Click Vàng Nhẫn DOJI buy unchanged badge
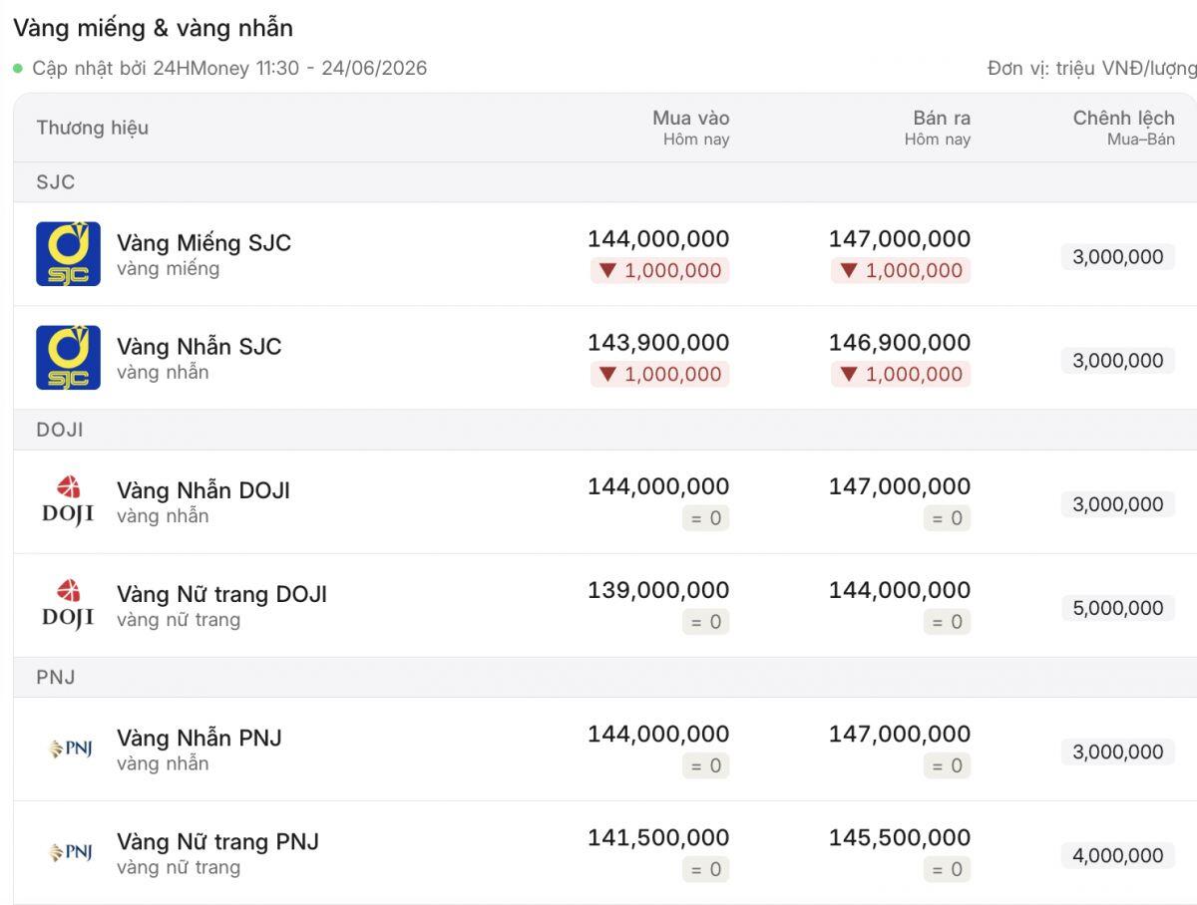 pyautogui.click(x=706, y=518)
